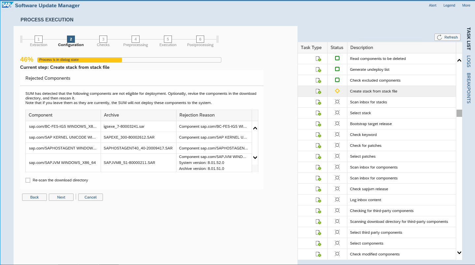Click green status icon for Check excluded components
Screen dimensions: 475x265
[337, 80]
